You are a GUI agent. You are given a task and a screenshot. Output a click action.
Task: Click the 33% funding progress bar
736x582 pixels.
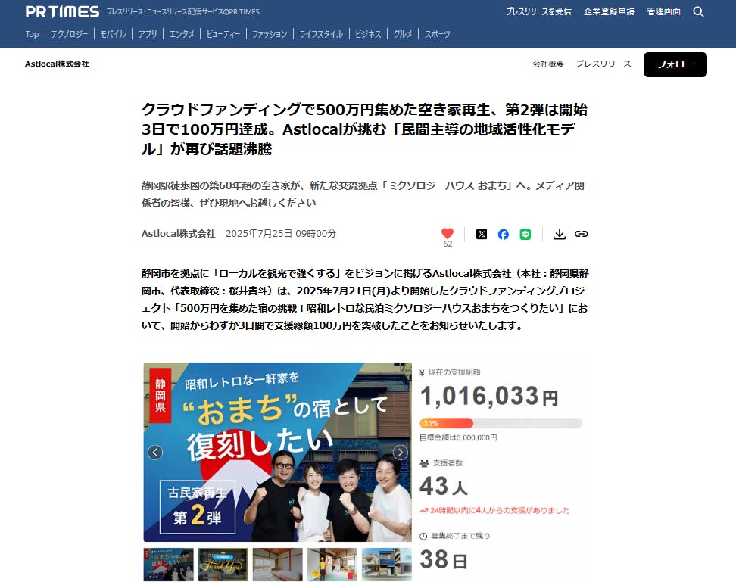pos(501,423)
